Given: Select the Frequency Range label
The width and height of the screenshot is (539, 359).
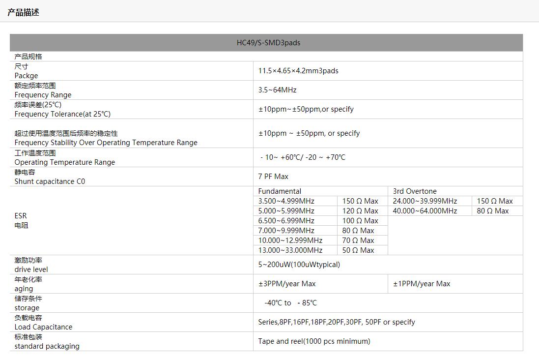Looking at the screenshot, I should pos(43,95).
